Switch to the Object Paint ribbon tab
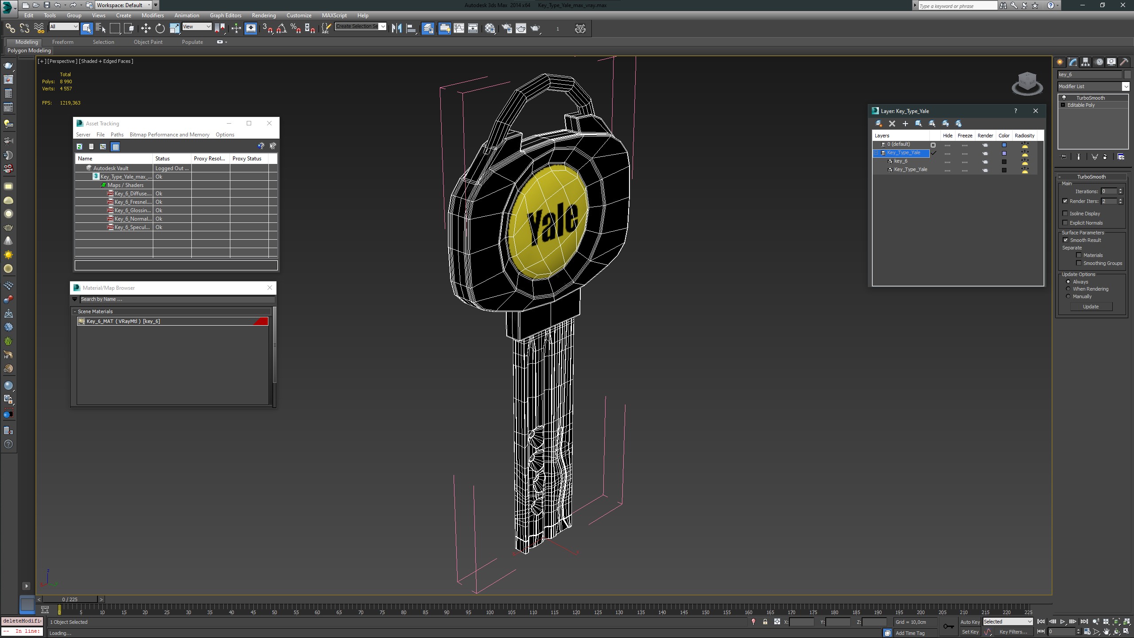Viewport: 1134px width, 638px height. click(148, 42)
